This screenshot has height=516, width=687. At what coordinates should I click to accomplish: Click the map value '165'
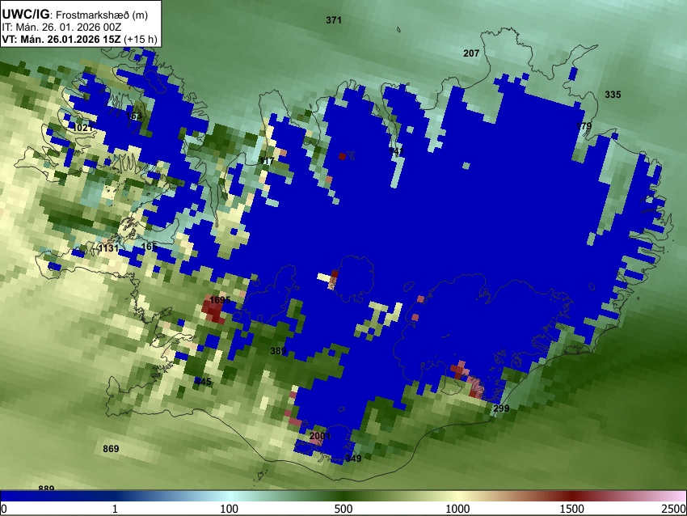149,247
